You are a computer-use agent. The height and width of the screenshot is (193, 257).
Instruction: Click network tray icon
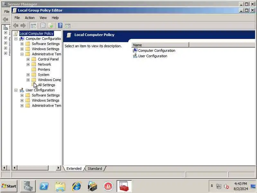(219, 187)
